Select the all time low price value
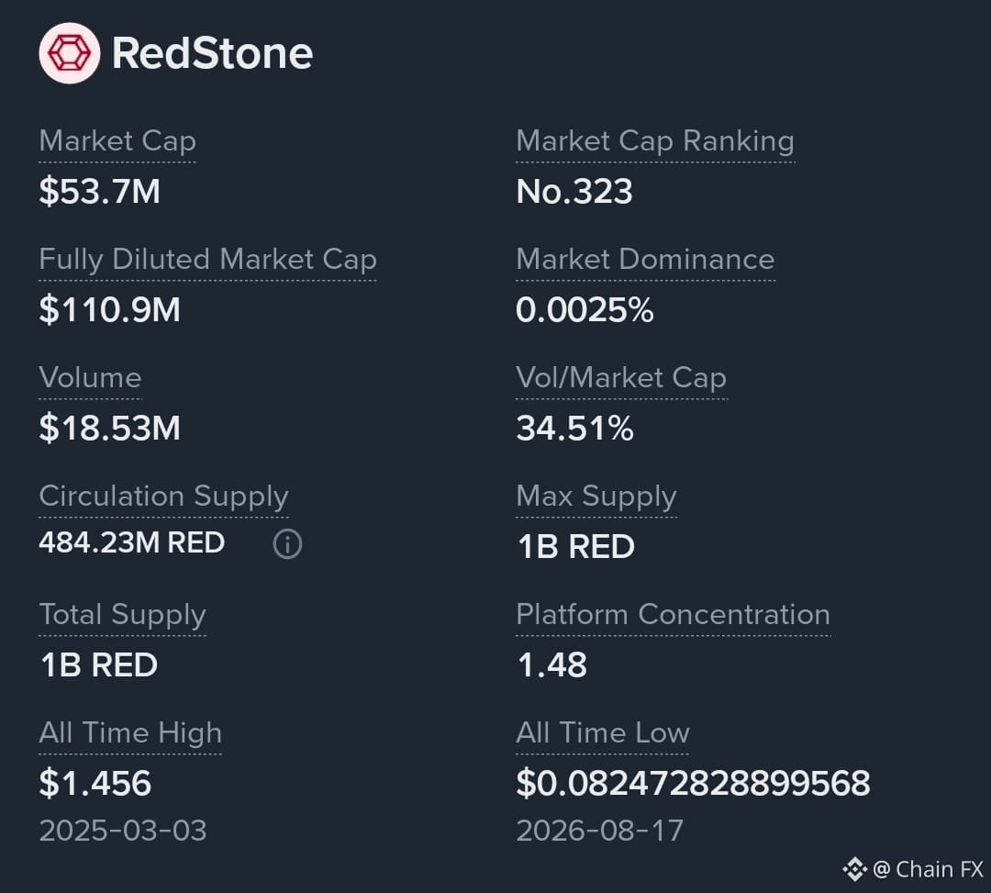Image resolution: width=991 pixels, height=893 pixels. [x=694, y=783]
